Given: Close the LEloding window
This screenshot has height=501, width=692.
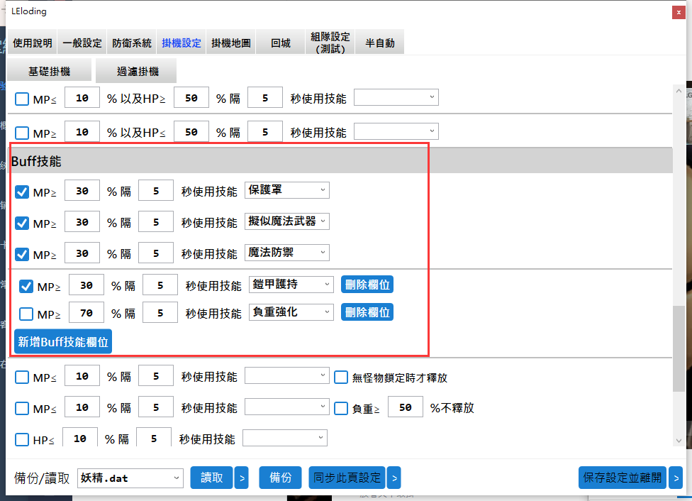Looking at the screenshot, I should pyautogui.click(x=679, y=12).
